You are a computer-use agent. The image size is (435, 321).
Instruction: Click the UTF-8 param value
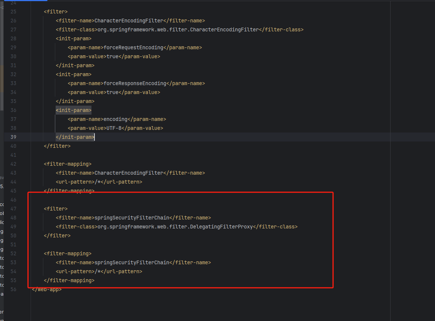click(x=112, y=128)
